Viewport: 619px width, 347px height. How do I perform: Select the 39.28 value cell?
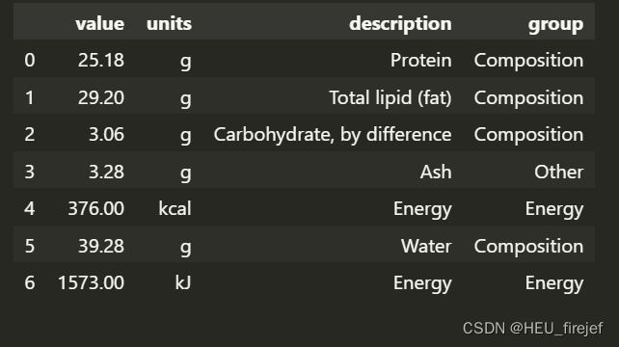[101, 246]
